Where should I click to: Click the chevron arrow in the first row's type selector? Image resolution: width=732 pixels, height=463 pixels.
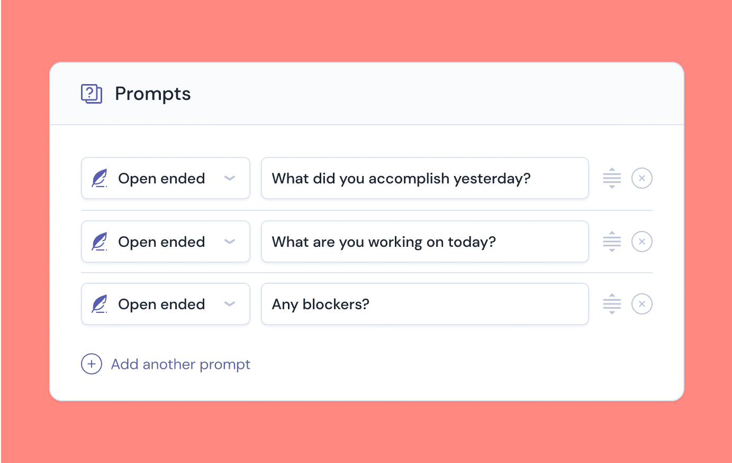(230, 178)
